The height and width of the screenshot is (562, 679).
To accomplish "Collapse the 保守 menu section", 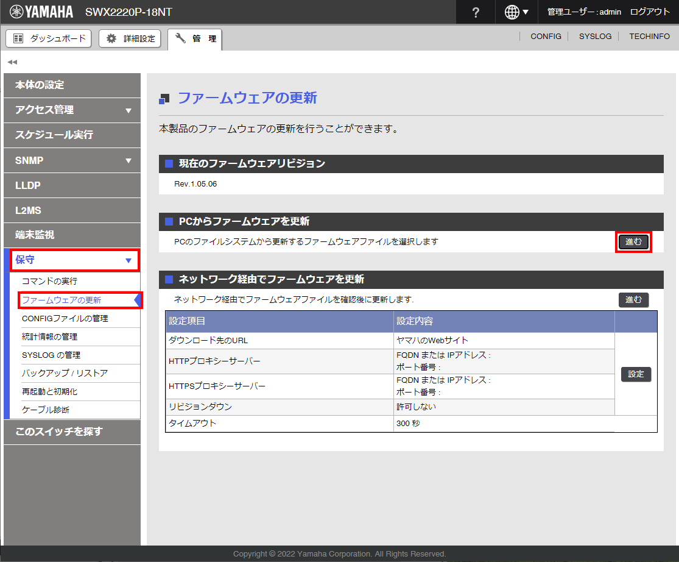I will click(72, 260).
